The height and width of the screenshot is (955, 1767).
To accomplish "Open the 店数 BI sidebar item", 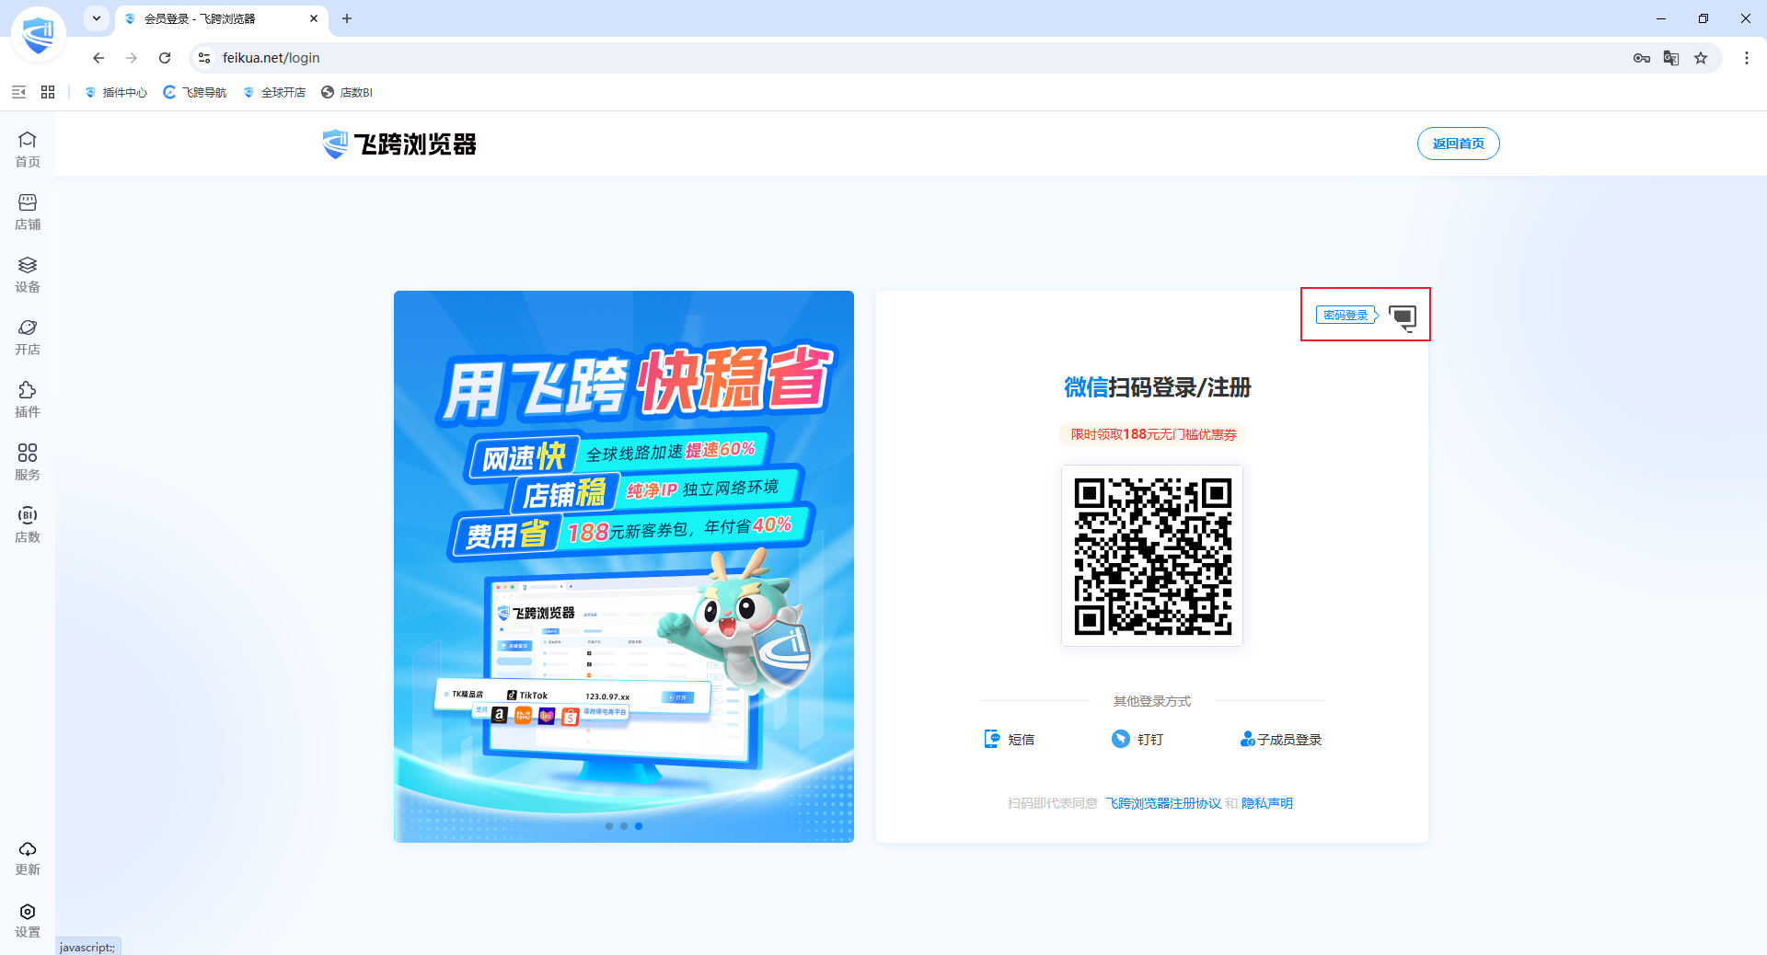I will (28, 524).
